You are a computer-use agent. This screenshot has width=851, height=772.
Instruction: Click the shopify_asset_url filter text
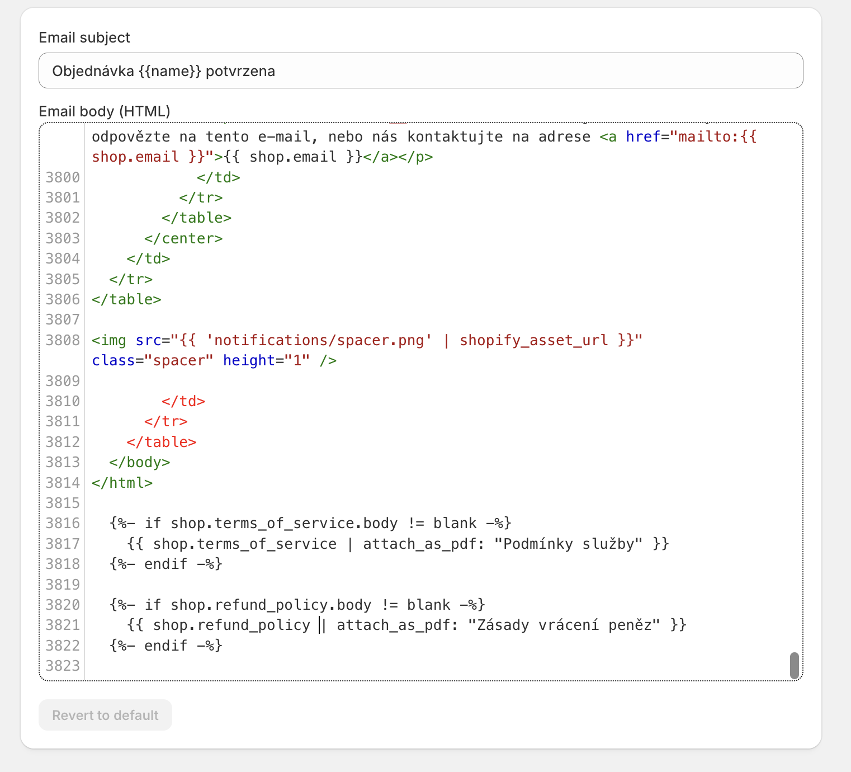coord(534,340)
